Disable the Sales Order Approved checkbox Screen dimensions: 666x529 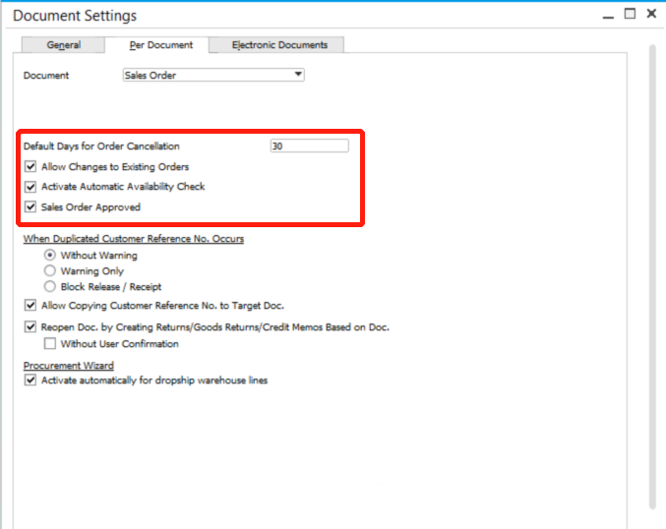(30, 207)
